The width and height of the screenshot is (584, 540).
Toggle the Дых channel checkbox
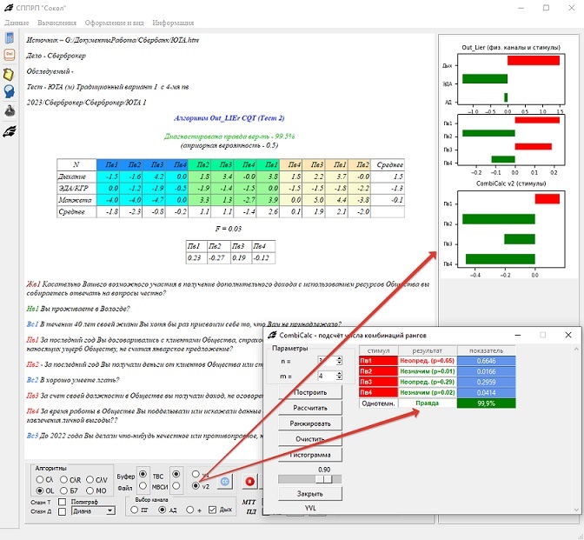(212, 510)
